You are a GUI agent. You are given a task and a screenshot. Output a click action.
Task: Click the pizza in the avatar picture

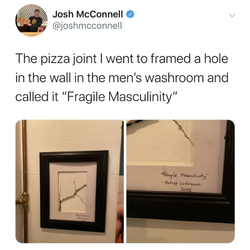[23, 20]
